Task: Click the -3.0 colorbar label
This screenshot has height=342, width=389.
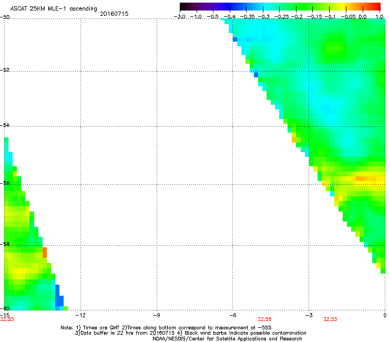Action: point(180,17)
